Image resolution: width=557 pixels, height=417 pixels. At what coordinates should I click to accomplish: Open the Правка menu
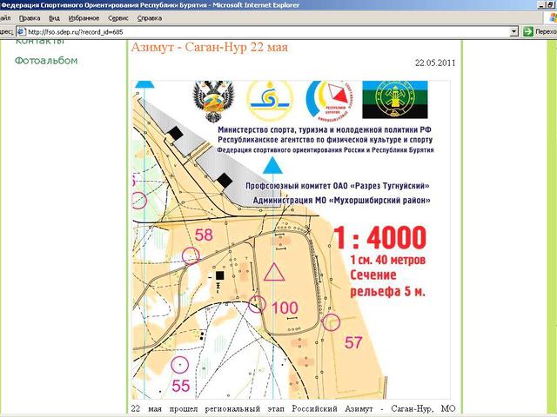[x=30, y=18]
